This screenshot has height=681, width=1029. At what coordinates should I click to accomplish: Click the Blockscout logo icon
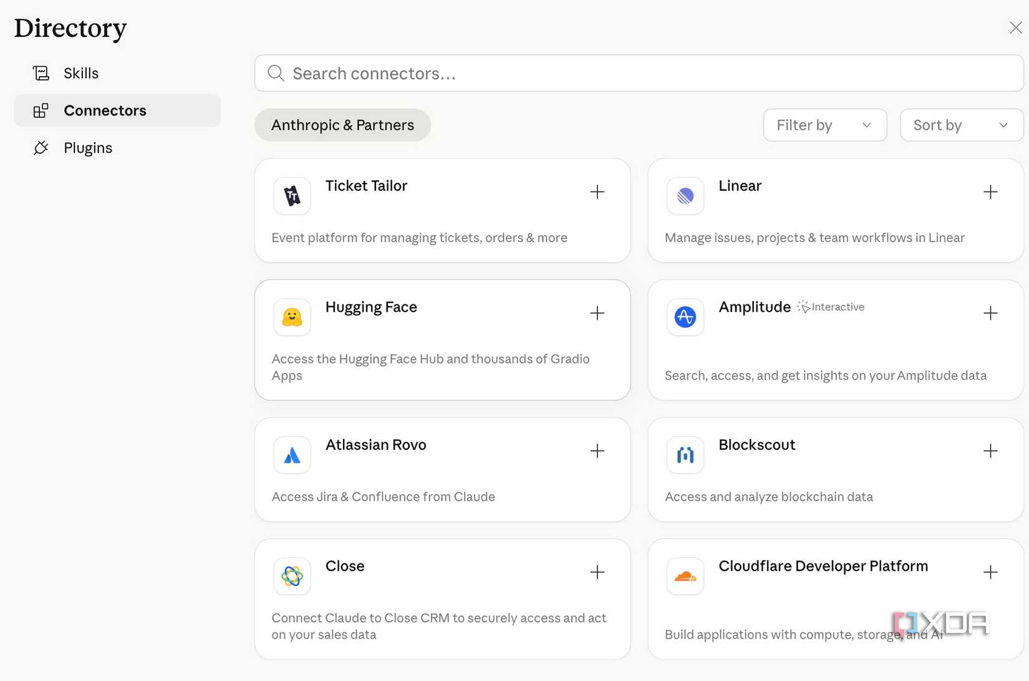(685, 455)
